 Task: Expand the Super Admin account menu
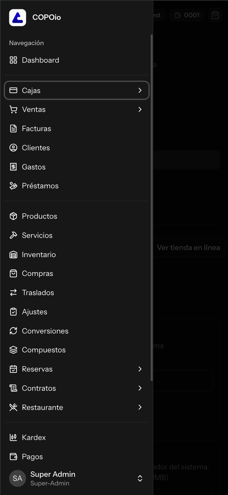(140, 478)
